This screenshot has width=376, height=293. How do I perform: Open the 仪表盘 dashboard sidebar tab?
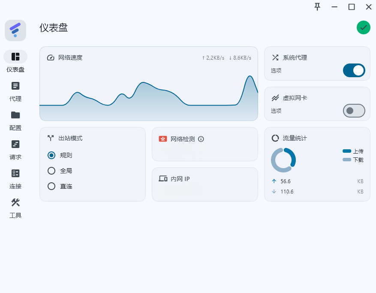pyautogui.click(x=15, y=61)
